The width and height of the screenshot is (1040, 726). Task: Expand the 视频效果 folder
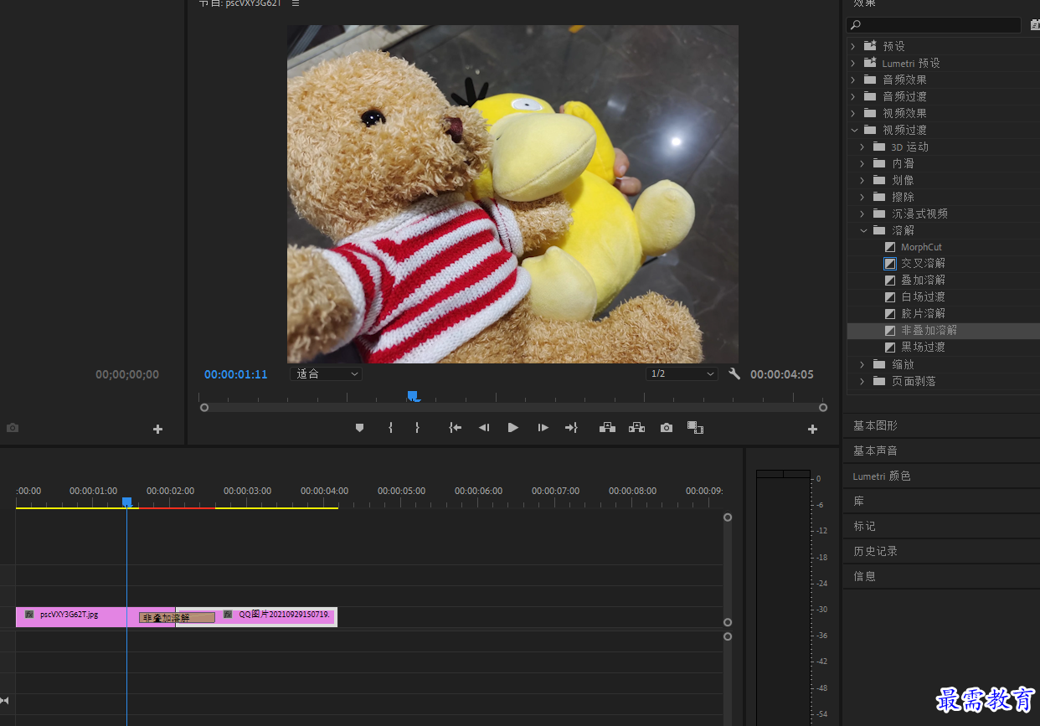[853, 113]
